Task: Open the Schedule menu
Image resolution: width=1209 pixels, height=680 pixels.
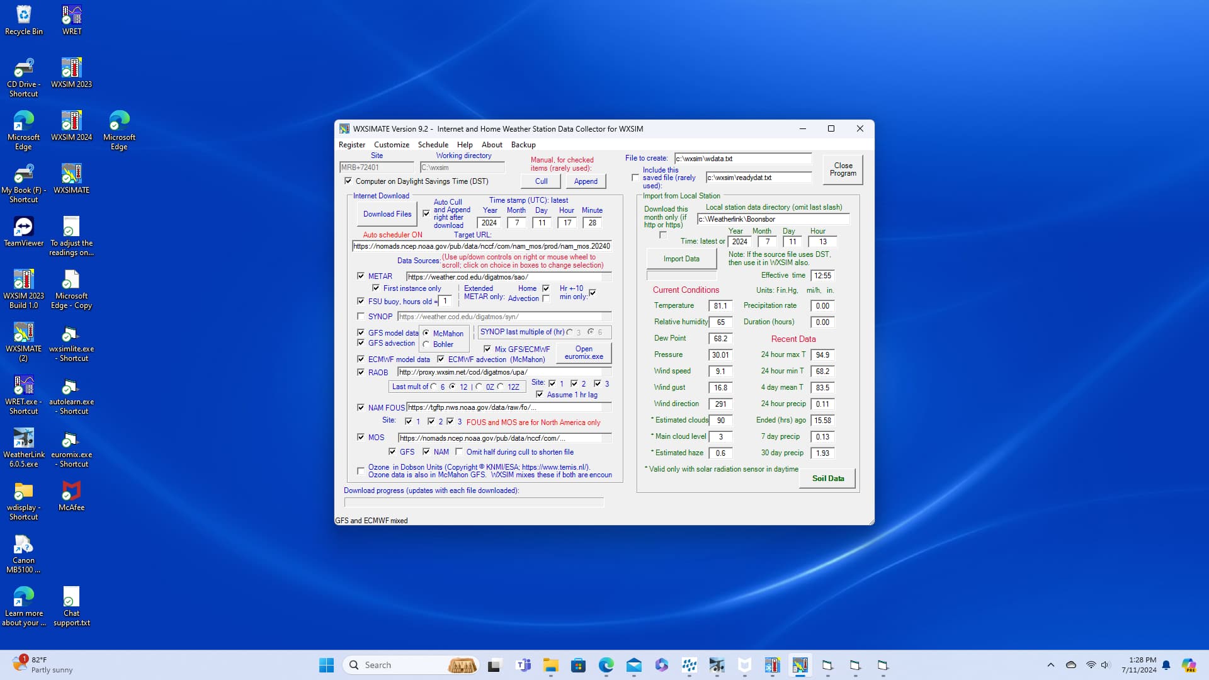Action: [433, 145]
